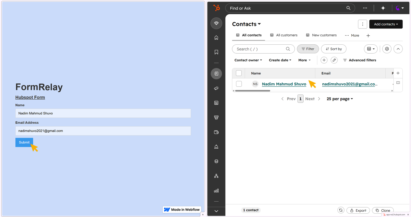This screenshot has width=411, height=217.
Task: Add a quick filter with circled plus
Action: pyautogui.click(x=324, y=60)
